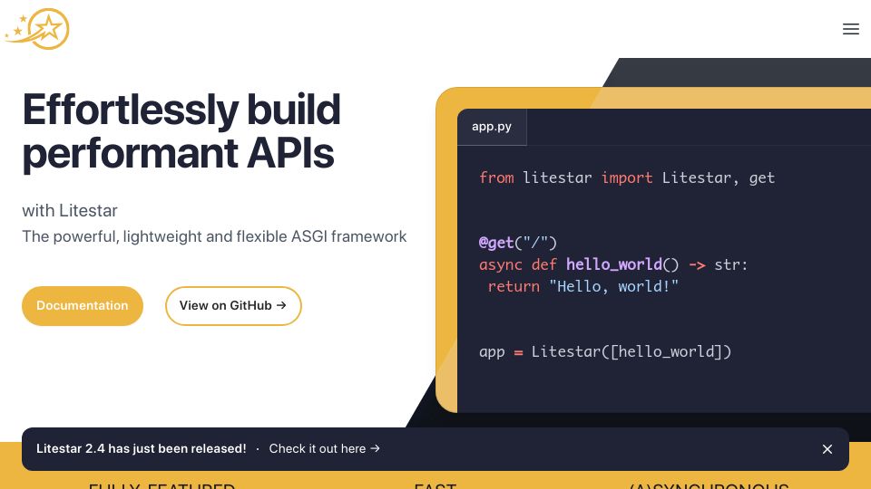This screenshot has height=489, width=871.
Task: Click View on GitHub button
Action: (x=233, y=305)
